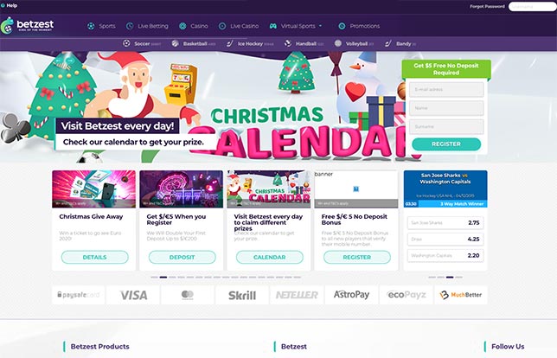The image size is (557, 358).
Task: Click the Live Betting clock icon
Action: 130,26
